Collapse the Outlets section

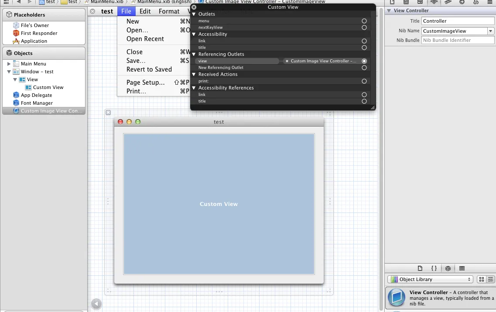tap(194, 14)
